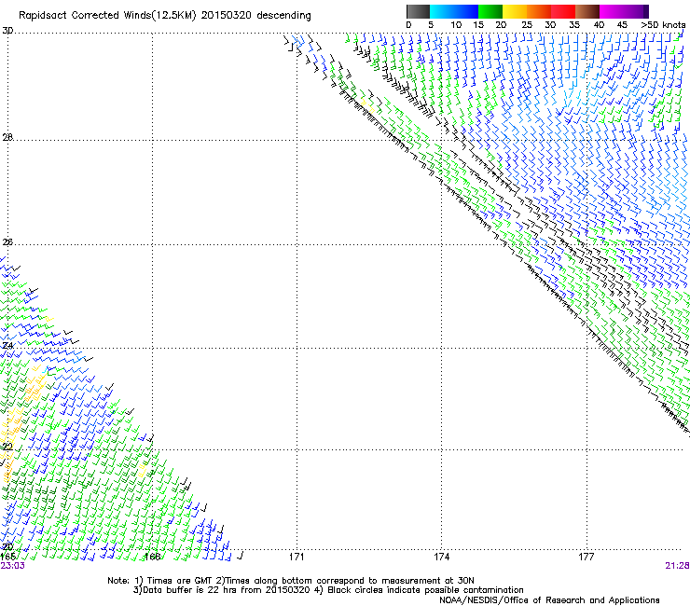Click the '20150320' date in the title
The width and height of the screenshot is (690, 606).
[x=227, y=16]
